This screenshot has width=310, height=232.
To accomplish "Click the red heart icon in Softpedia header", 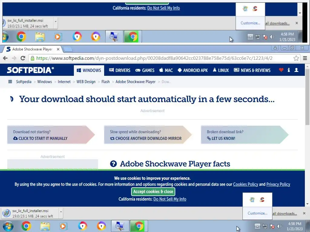I will click(x=281, y=70).
